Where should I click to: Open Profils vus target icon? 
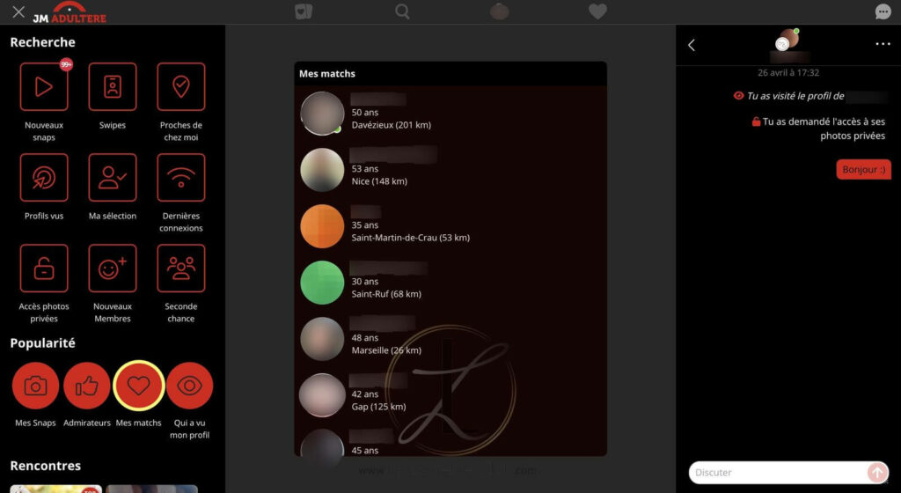(44, 178)
